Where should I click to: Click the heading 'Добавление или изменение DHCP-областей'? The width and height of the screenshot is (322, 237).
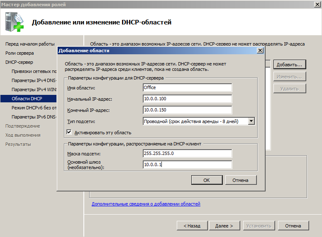click(101, 22)
